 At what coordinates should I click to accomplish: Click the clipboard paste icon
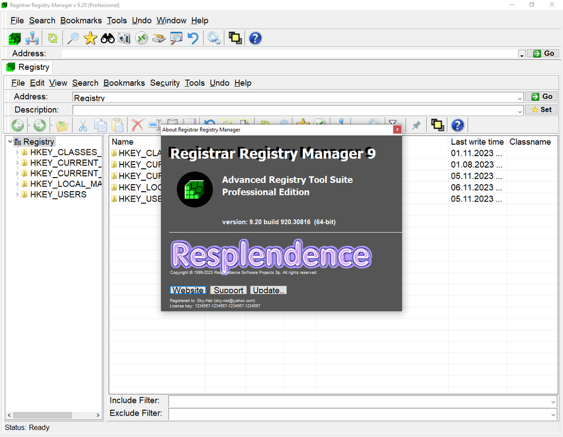click(118, 125)
